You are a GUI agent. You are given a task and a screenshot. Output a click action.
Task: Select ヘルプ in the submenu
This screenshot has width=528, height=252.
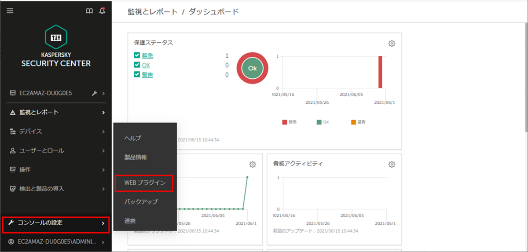pyautogui.click(x=133, y=138)
